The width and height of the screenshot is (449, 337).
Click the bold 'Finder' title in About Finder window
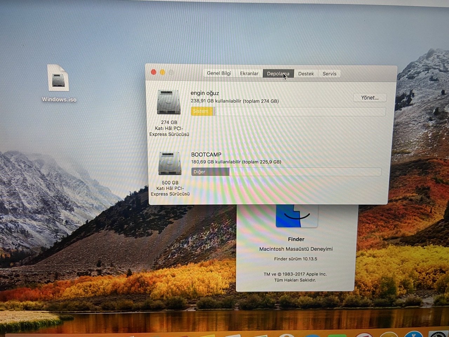[296, 239]
